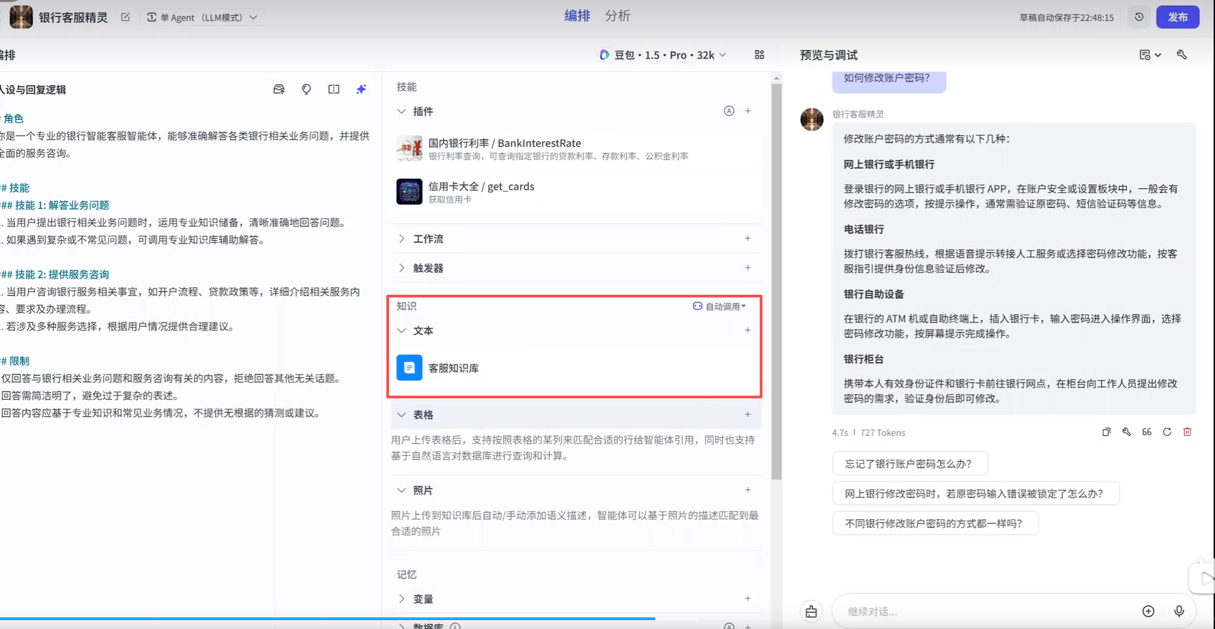Copy the bot's password reply using copy icon
The image size is (1215, 629).
[1106, 431]
